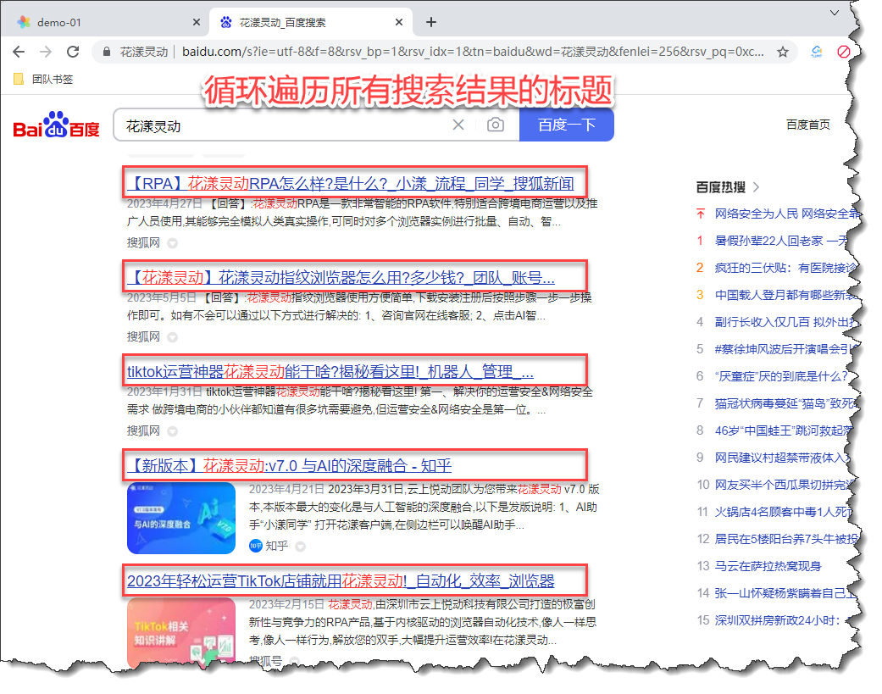Image resolution: width=882 pixels, height=694 pixels.
Task: Click the lock icon in address bar
Action: coord(106,52)
